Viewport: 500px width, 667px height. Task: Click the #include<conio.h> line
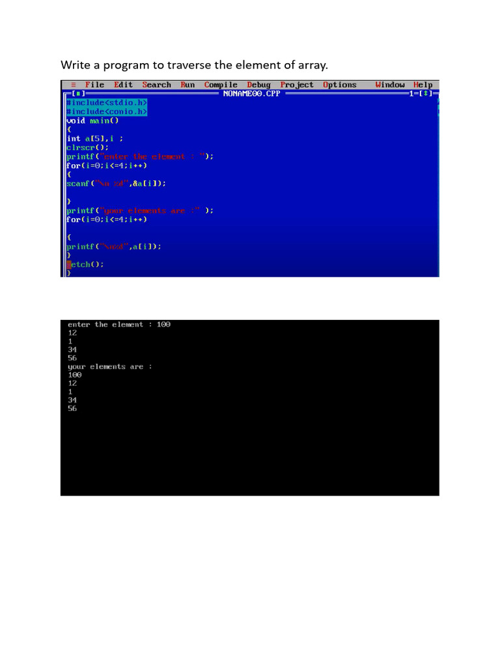pyautogui.click(x=107, y=111)
